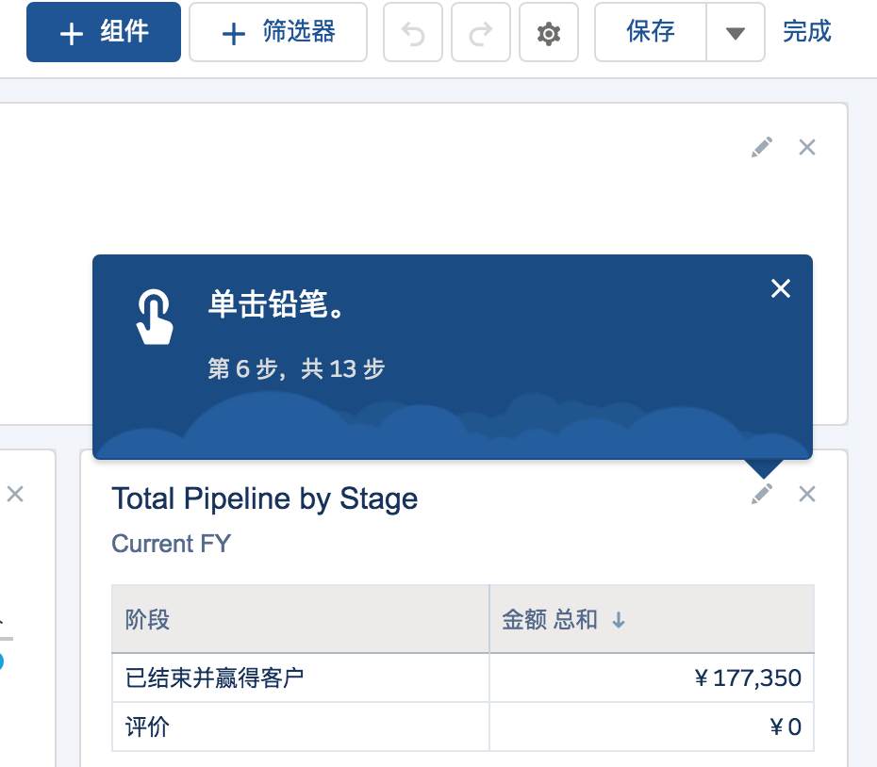Image resolution: width=877 pixels, height=767 pixels.
Task: Remove the top component with its X icon
Action: tap(807, 147)
